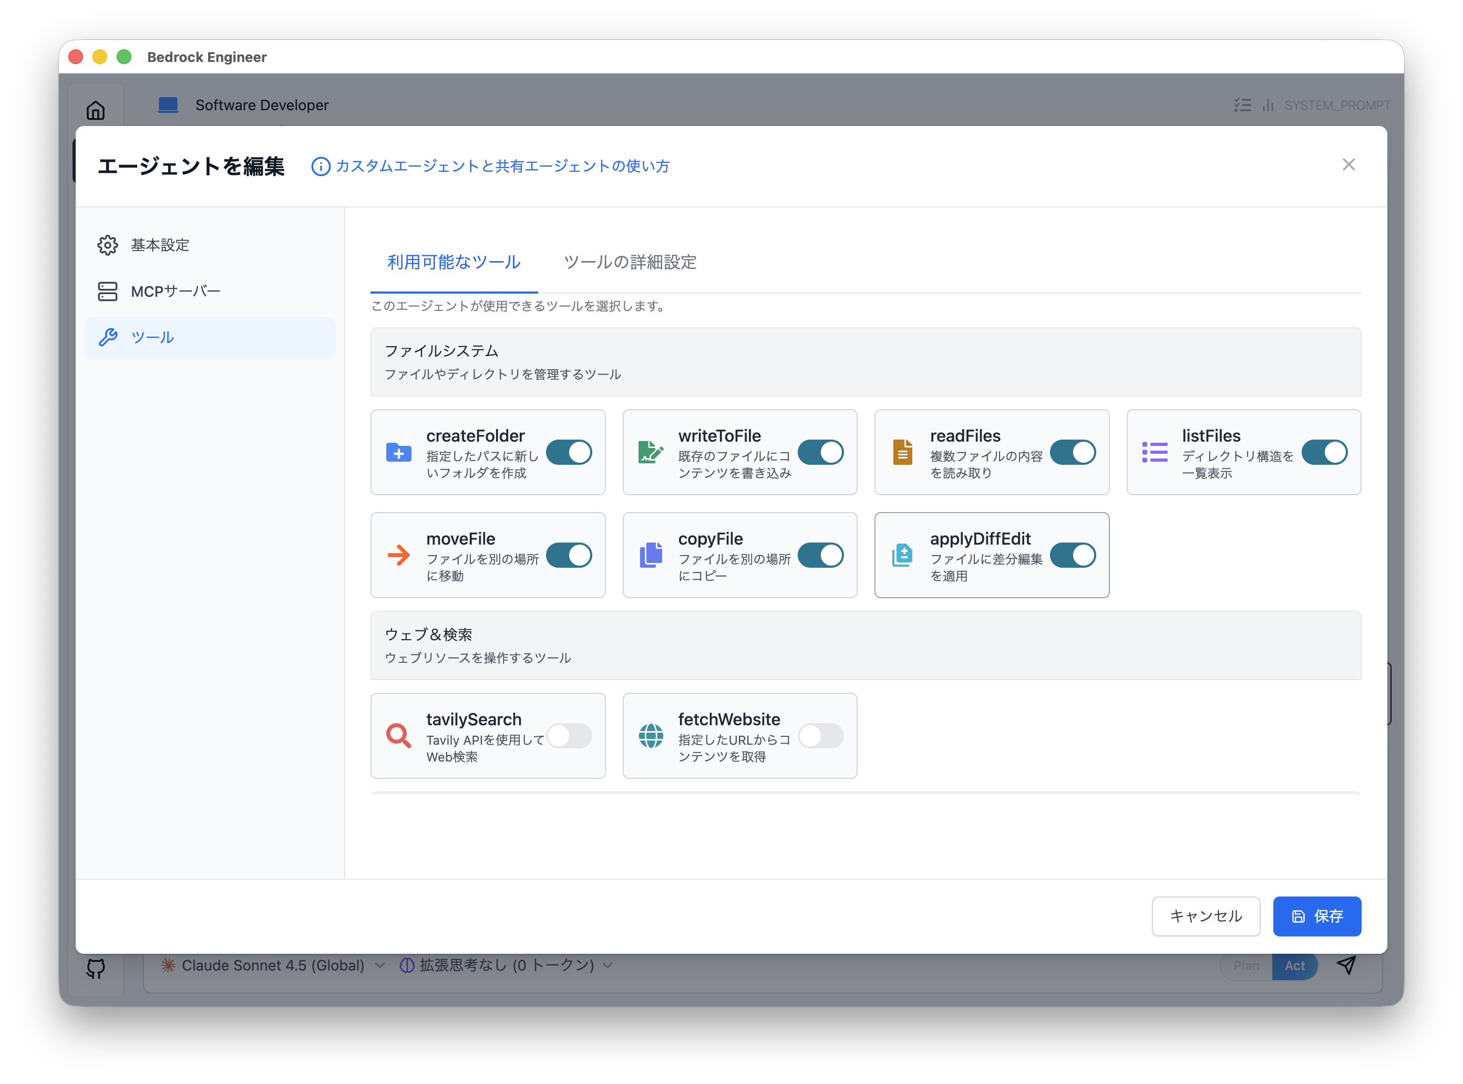Viewport: 1463px width, 1084px height.
Task: Open the MCPサーバー sidebar section
Action: (176, 291)
